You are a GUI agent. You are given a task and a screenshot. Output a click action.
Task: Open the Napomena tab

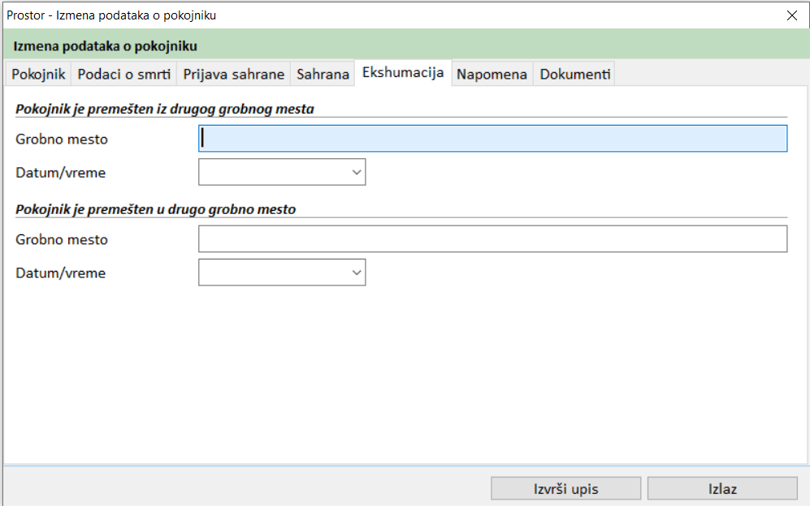tap(492, 74)
